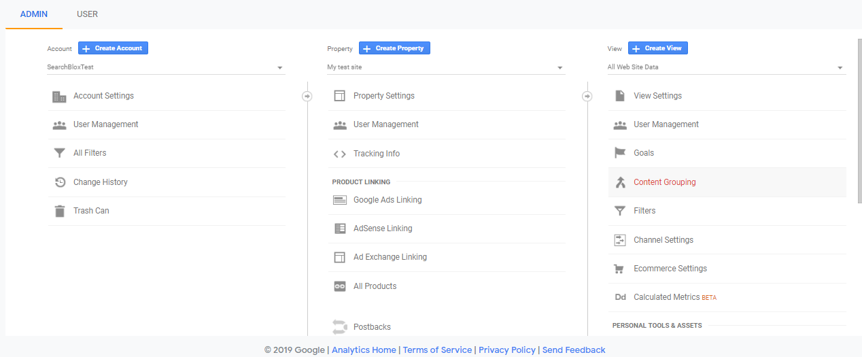Click the view Filters funnel icon

point(620,211)
